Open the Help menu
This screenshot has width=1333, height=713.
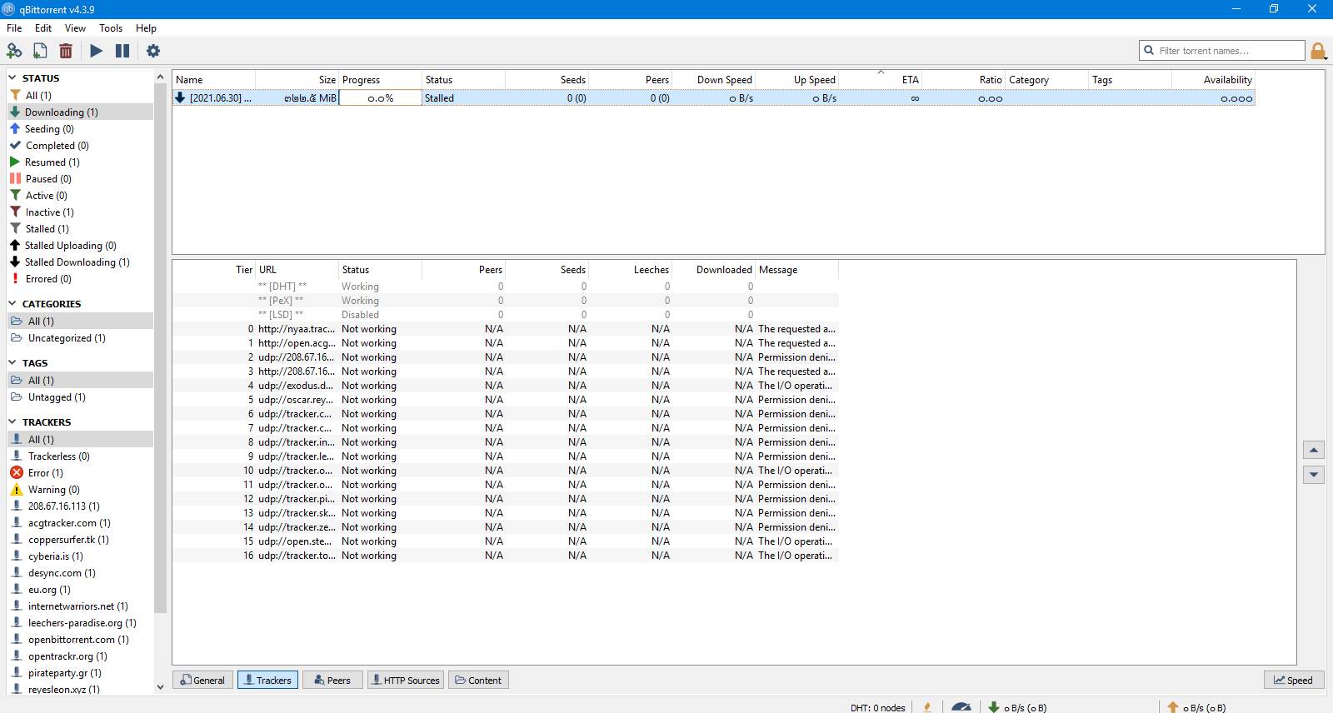tap(146, 28)
